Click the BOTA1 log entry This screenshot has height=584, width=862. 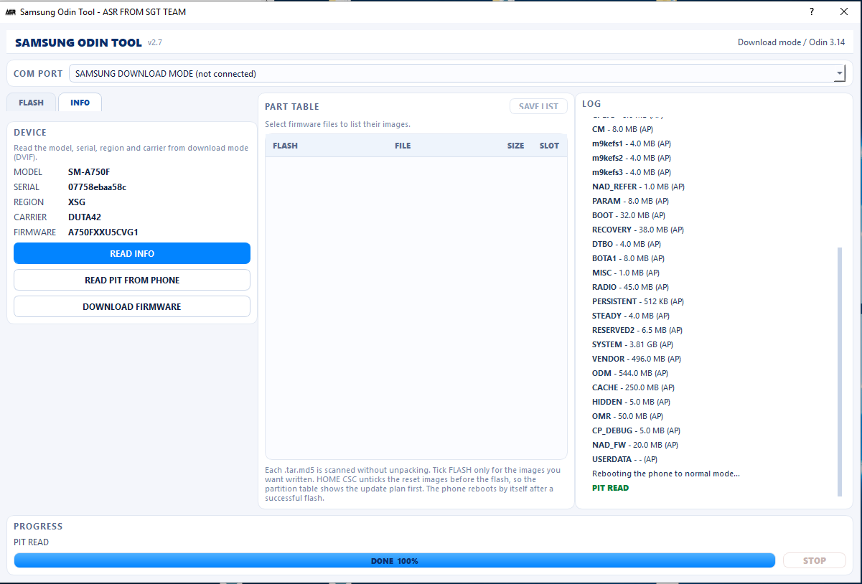[x=629, y=258]
